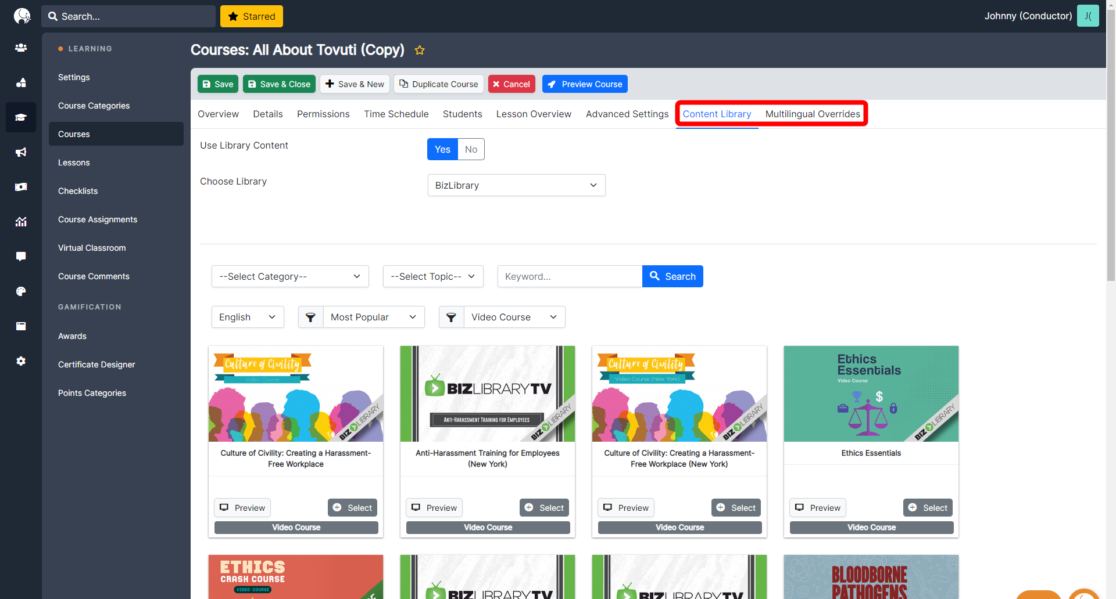Click the Keyword input field
1116x599 pixels.
(x=570, y=276)
